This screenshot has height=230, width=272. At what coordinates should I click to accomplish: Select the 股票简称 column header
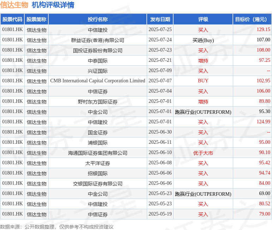36,19
